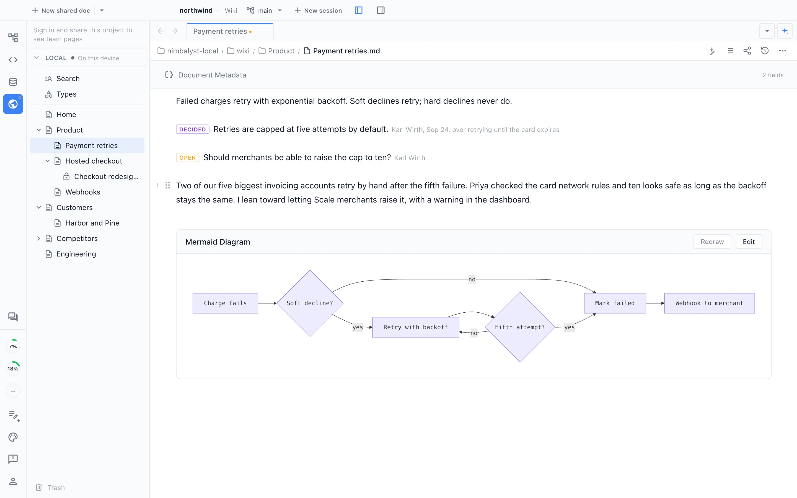This screenshot has height=498, width=797.
Task: Open the database icon in left rail
Action: pyautogui.click(x=13, y=82)
